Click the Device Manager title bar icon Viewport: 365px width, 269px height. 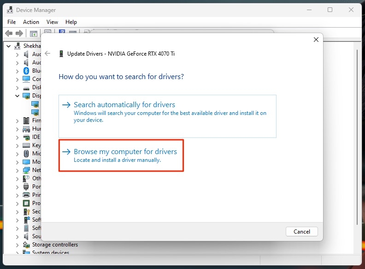click(x=10, y=10)
